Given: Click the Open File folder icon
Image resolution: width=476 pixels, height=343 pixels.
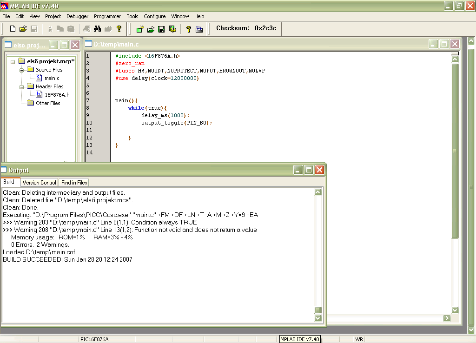Looking at the screenshot, I should click(x=23, y=29).
